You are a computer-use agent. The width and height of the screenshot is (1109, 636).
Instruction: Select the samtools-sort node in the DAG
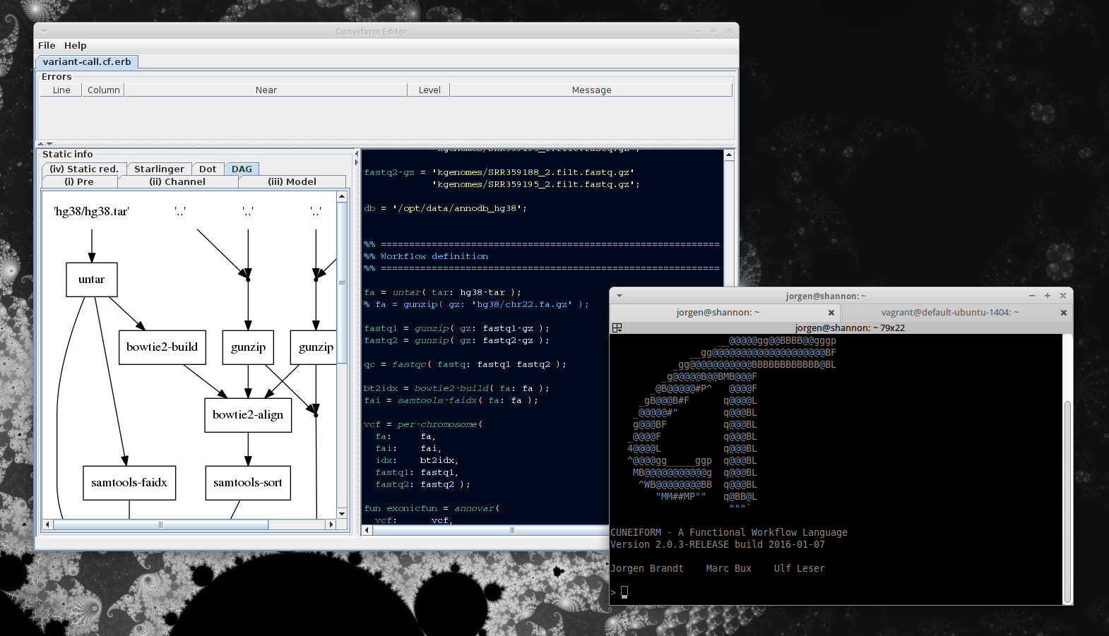coord(248,483)
